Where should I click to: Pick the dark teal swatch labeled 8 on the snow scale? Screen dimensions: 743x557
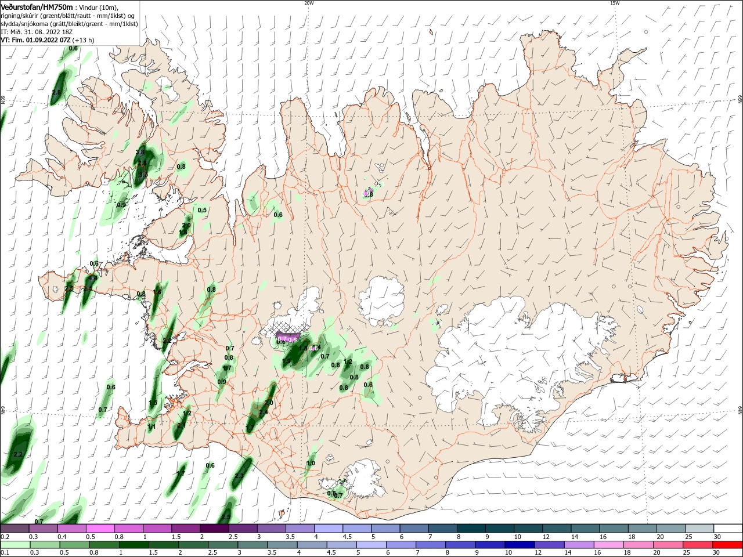pyautogui.click(x=471, y=529)
